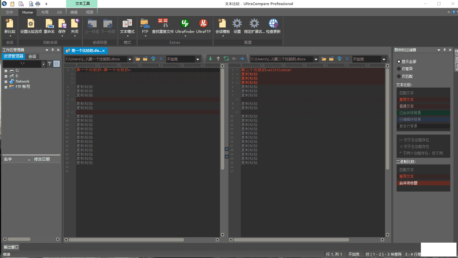Image resolution: width=458 pixels, height=258 pixels.
Task: Expand the FTP 帐号 tree node
Action: [6, 87]
